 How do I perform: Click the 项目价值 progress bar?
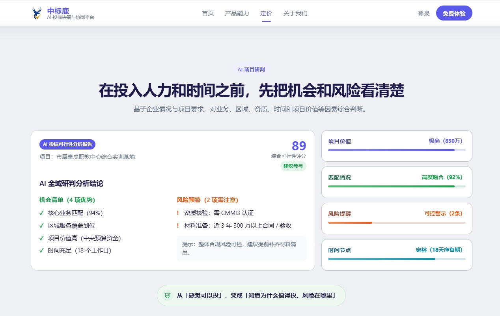click(x=397, y=150)
